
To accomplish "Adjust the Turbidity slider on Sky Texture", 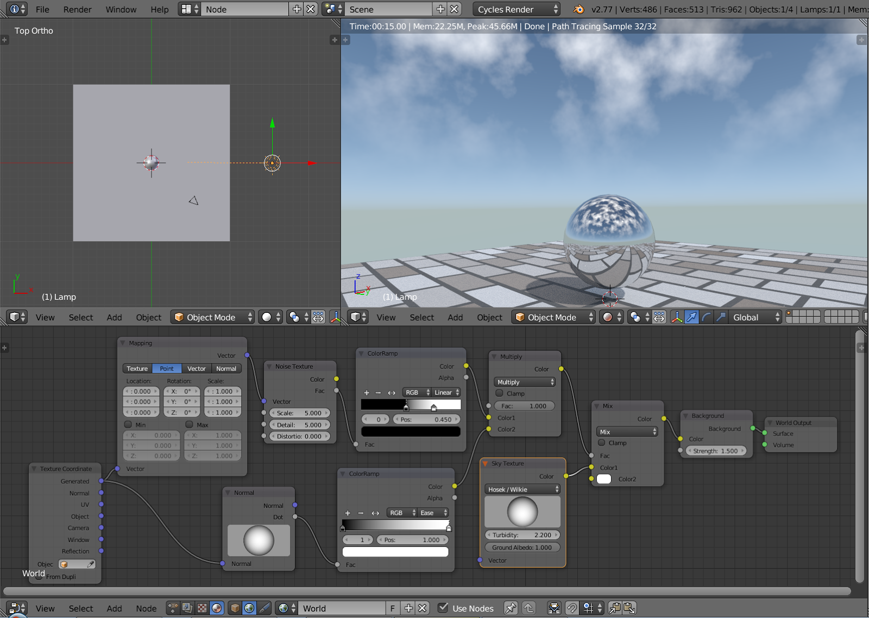I will (x=521, y=535).
